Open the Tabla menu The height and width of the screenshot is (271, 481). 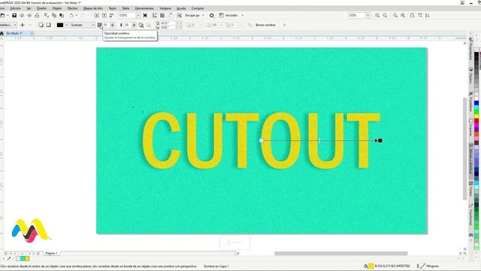pyautogui.click(x=126, y=8)
